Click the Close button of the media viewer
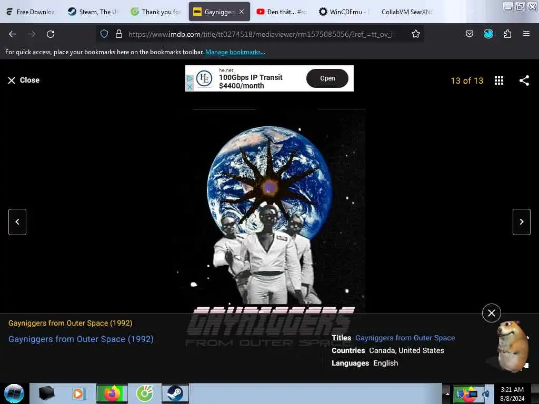This screenshot has height=404, width=539. point(24,80)
